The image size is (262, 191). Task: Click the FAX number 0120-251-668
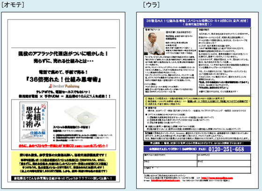pyautogui.click(x=226, y=149)
